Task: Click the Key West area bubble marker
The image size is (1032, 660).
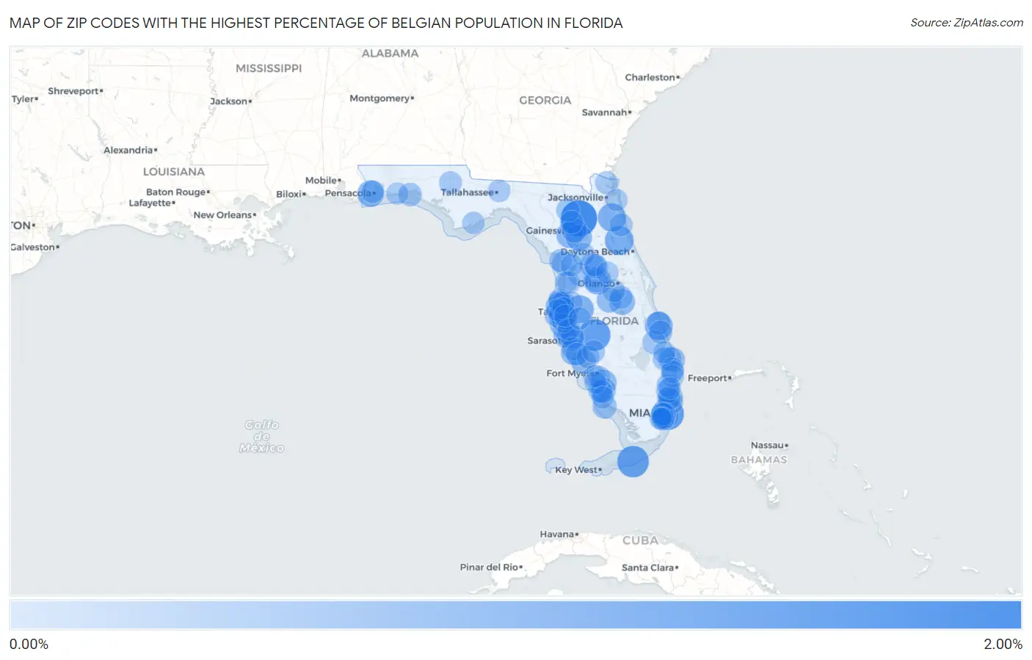Action: click(x=633, y=461)
